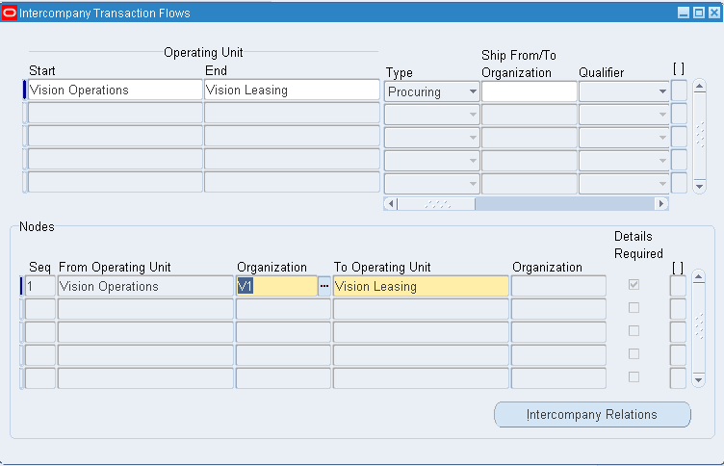
Task: Click the horizontal scrollbar left arrow
Action: pyautogui.click(x=391, y=204)
